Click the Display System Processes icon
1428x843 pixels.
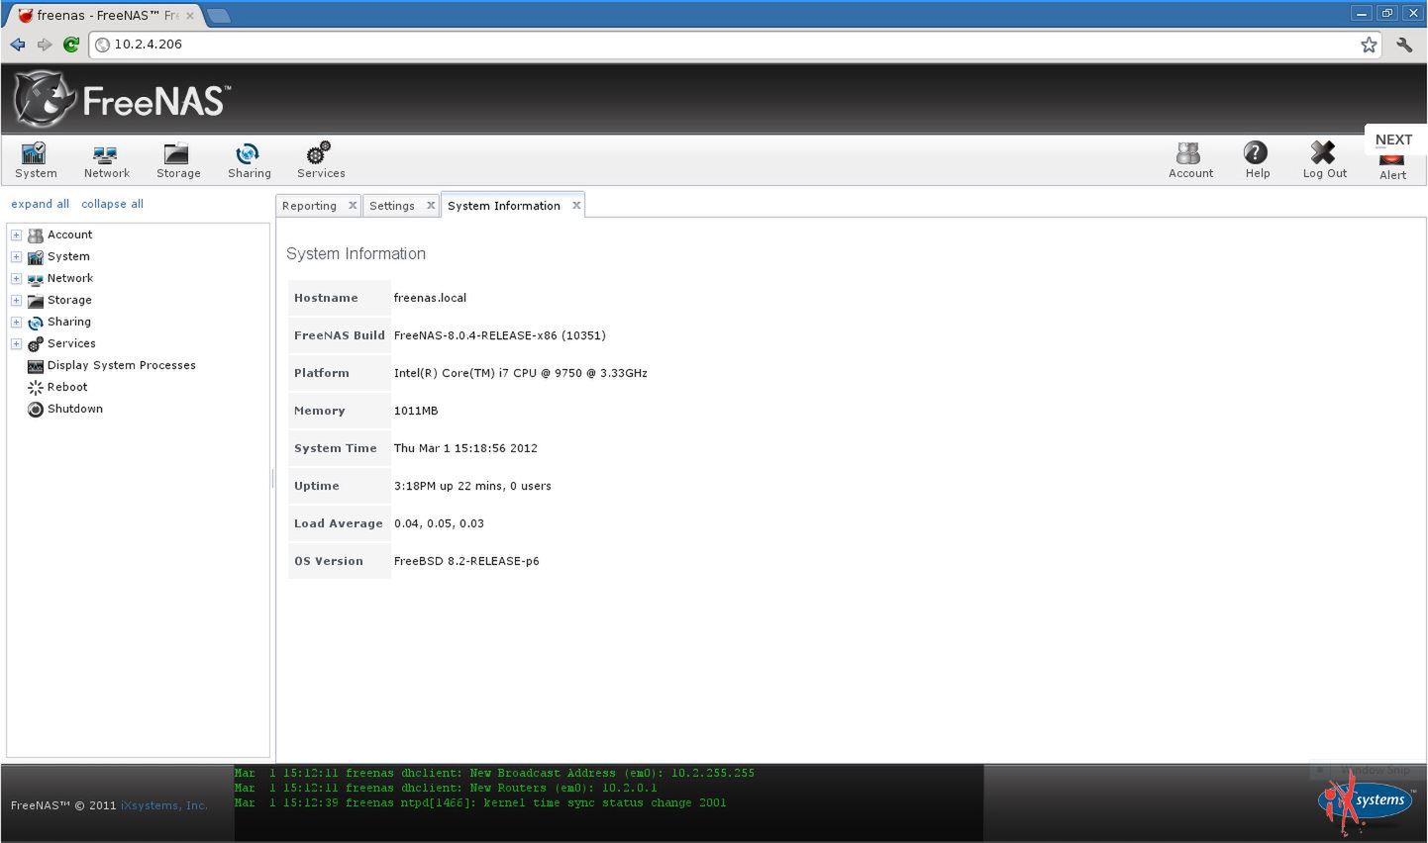click(x=36, y=366)
